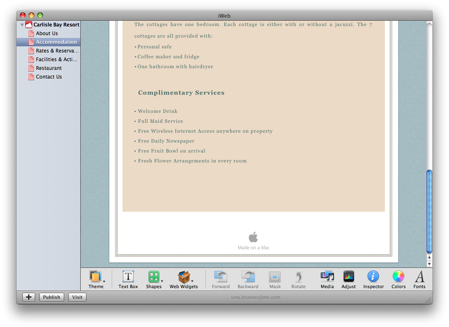Click One bathroom with hairdryer text
This screenshot has width=449, height=327.
(x=175, y=67)
